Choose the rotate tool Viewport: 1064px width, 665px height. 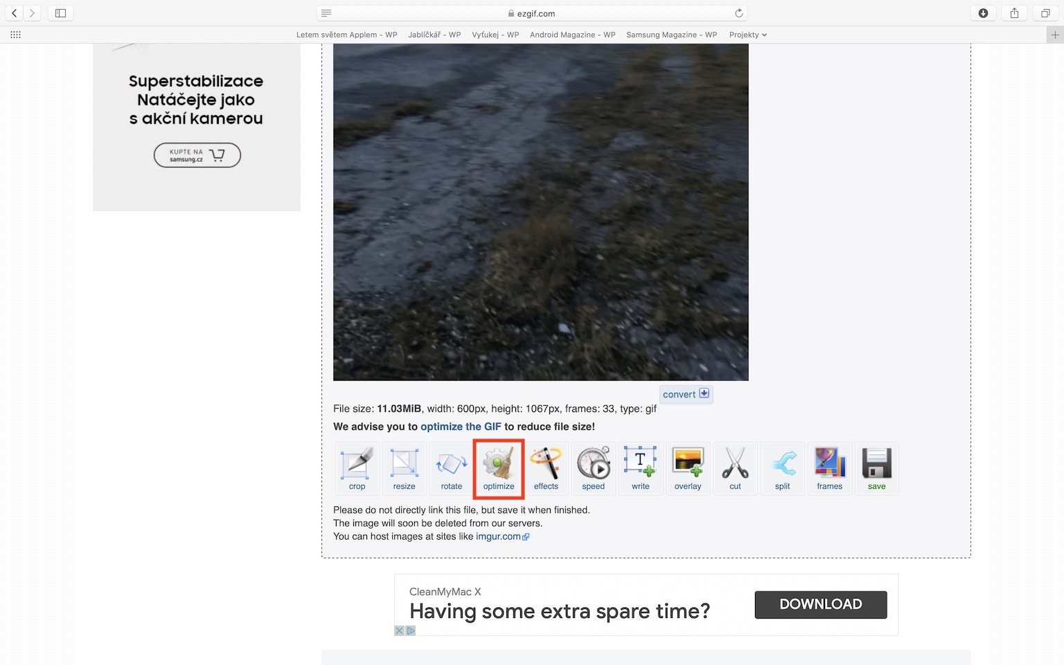[452, 468]
